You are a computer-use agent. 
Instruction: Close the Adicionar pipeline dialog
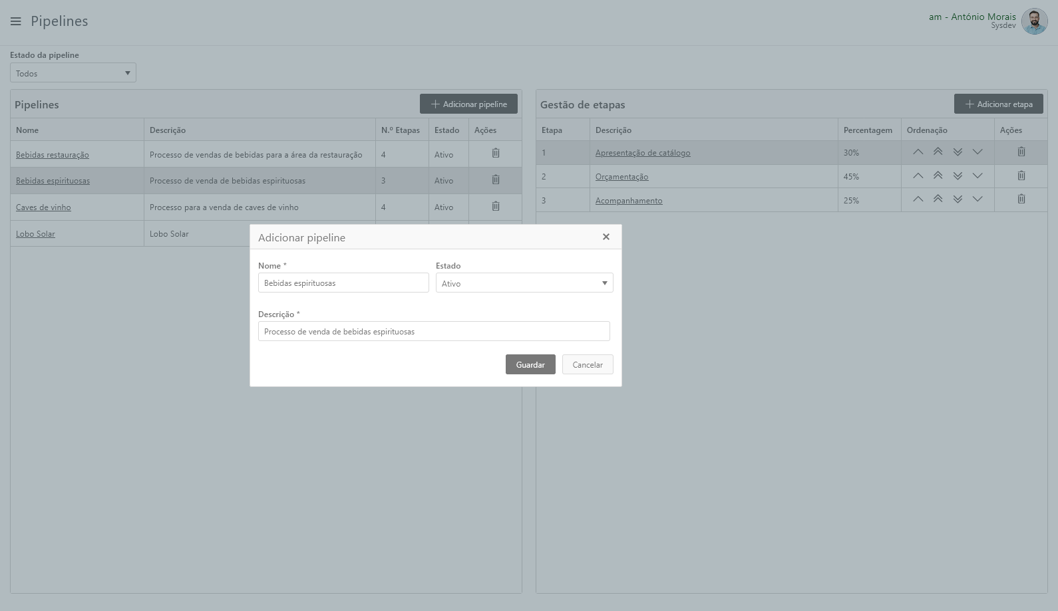[606, 237]
